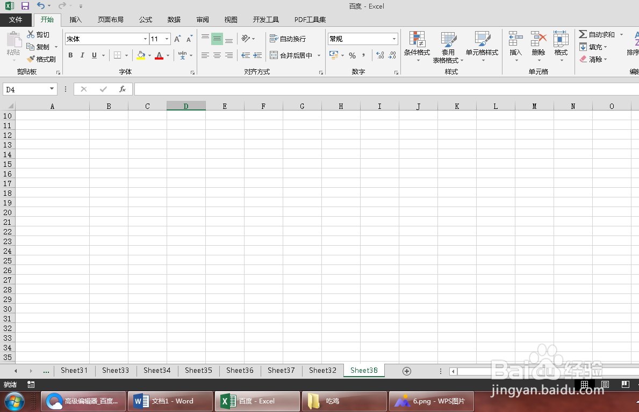Copy selection with the 复制 button
The image size is (639, 412).
tap(38, 47)
